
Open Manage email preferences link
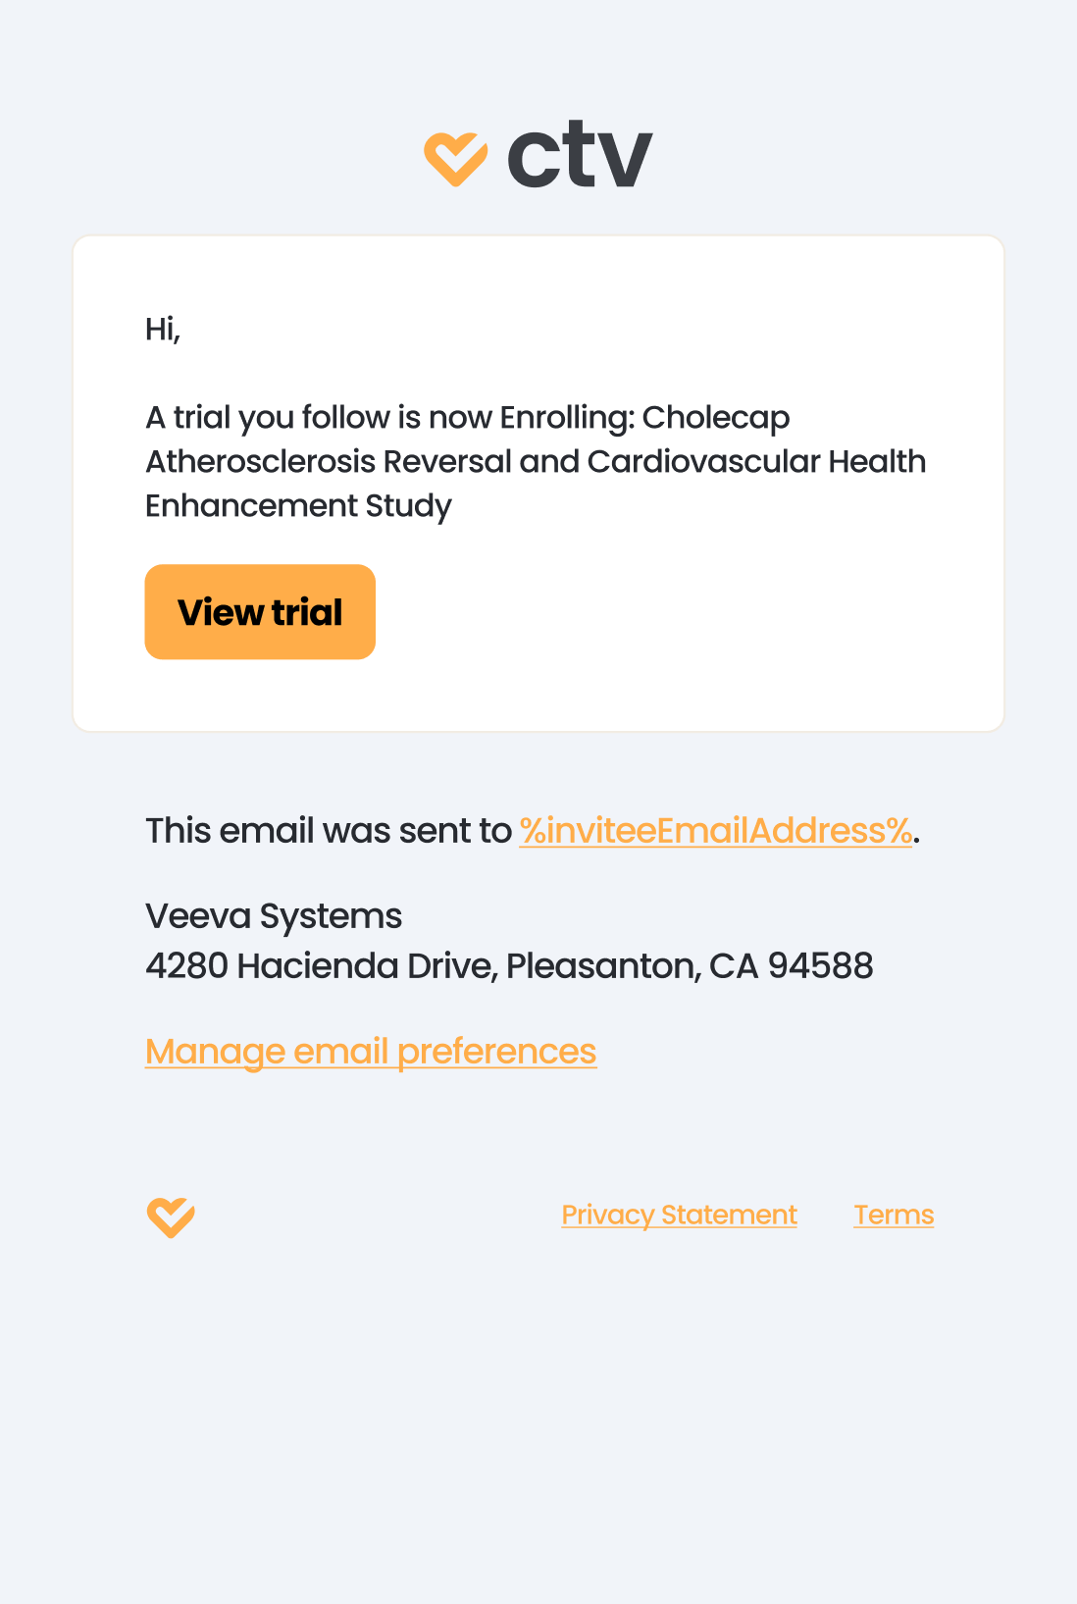click(371, 1052)
